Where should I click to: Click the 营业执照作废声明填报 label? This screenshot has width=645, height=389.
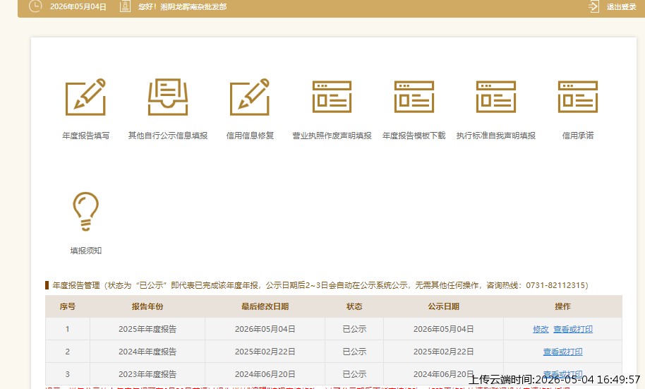point(332,136)
